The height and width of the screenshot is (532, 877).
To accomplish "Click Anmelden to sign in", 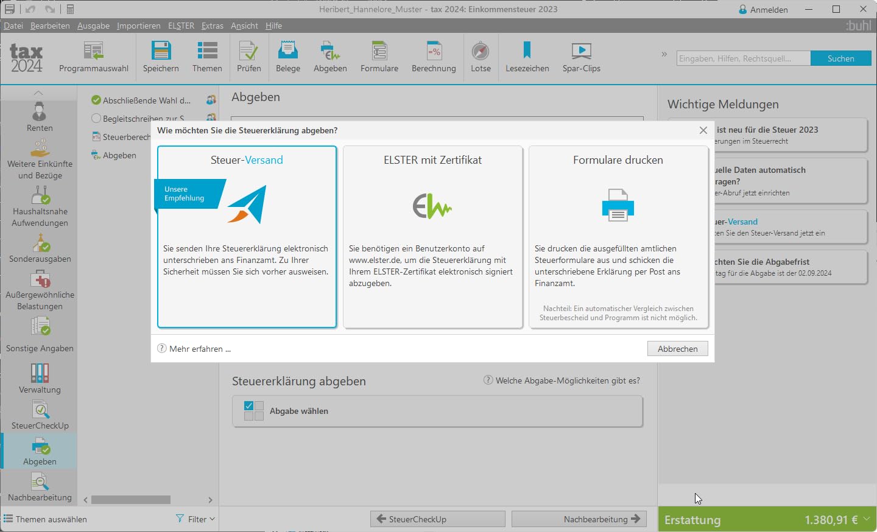I will (763, 10).
